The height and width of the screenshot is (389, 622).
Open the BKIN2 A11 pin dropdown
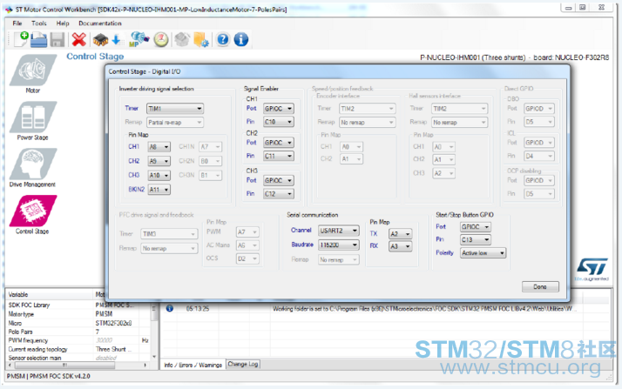[x=159, y=190]
